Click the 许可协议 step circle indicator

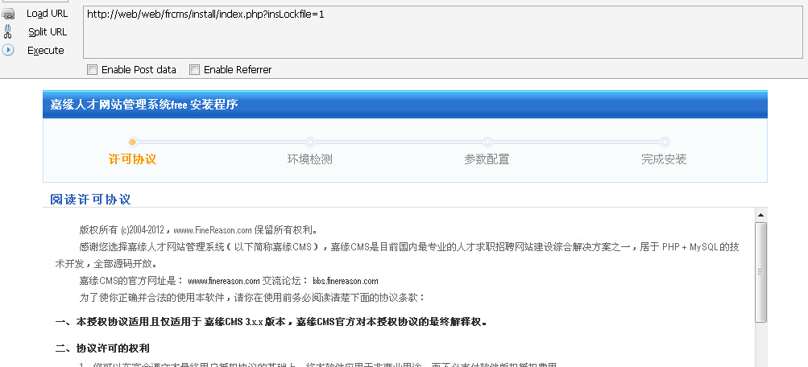[133, 142]
